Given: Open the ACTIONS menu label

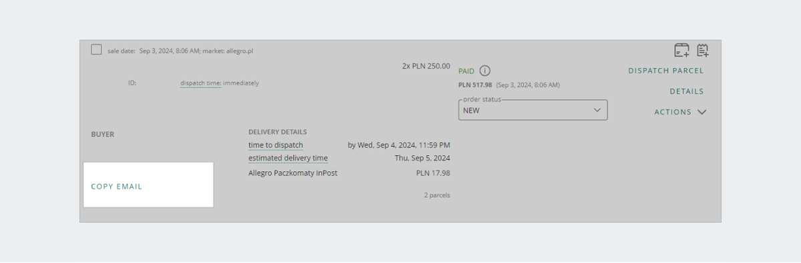Looking at the screenshot, I should (x=673, y=113).
